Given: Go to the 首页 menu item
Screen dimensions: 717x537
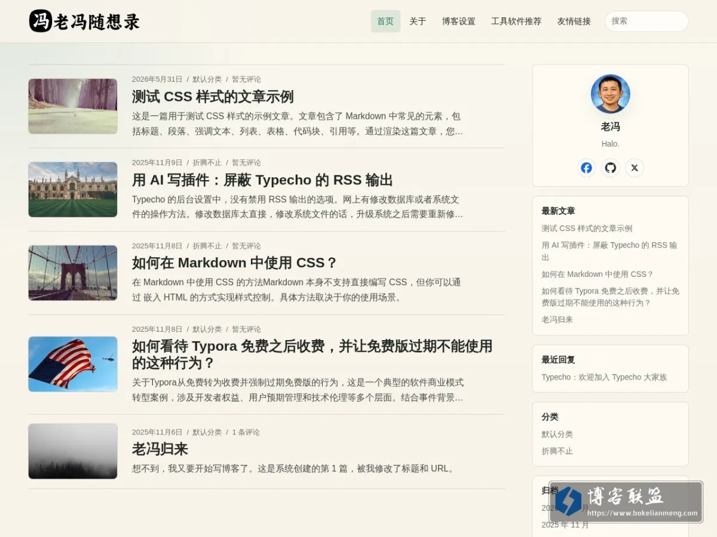Looking at the screenshot, I should pyautogui.click(x=385, y=21).
